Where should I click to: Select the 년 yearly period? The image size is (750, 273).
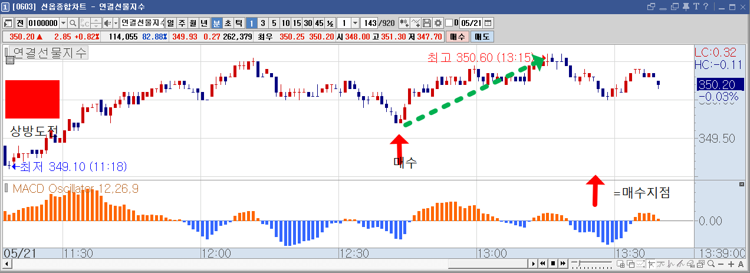205,23
